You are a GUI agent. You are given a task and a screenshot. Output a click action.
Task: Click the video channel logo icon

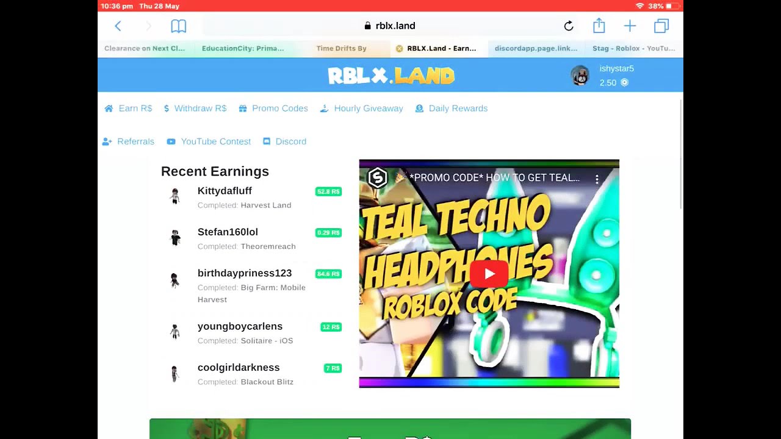378,178
